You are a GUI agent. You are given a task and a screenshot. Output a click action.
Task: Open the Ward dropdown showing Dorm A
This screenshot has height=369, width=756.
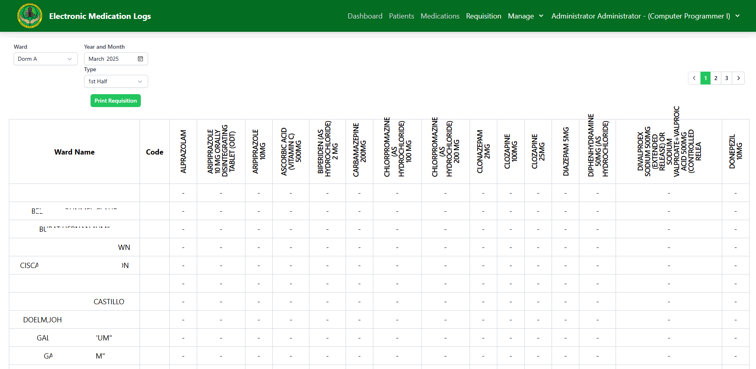(x=45, y=59)
